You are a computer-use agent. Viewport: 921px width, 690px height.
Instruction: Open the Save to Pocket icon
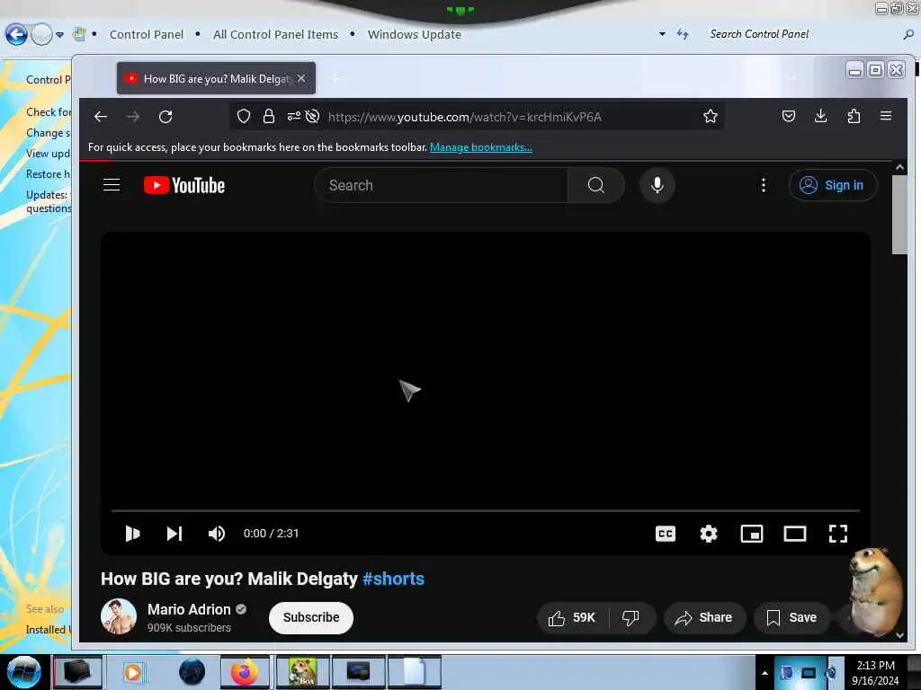789,116
